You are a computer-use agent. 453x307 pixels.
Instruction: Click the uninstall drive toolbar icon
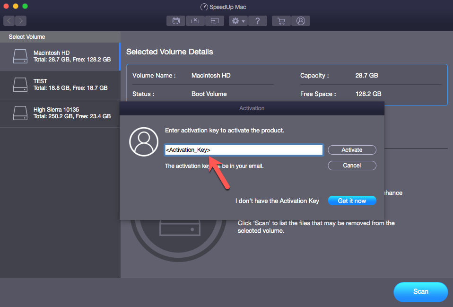point(195,21)
